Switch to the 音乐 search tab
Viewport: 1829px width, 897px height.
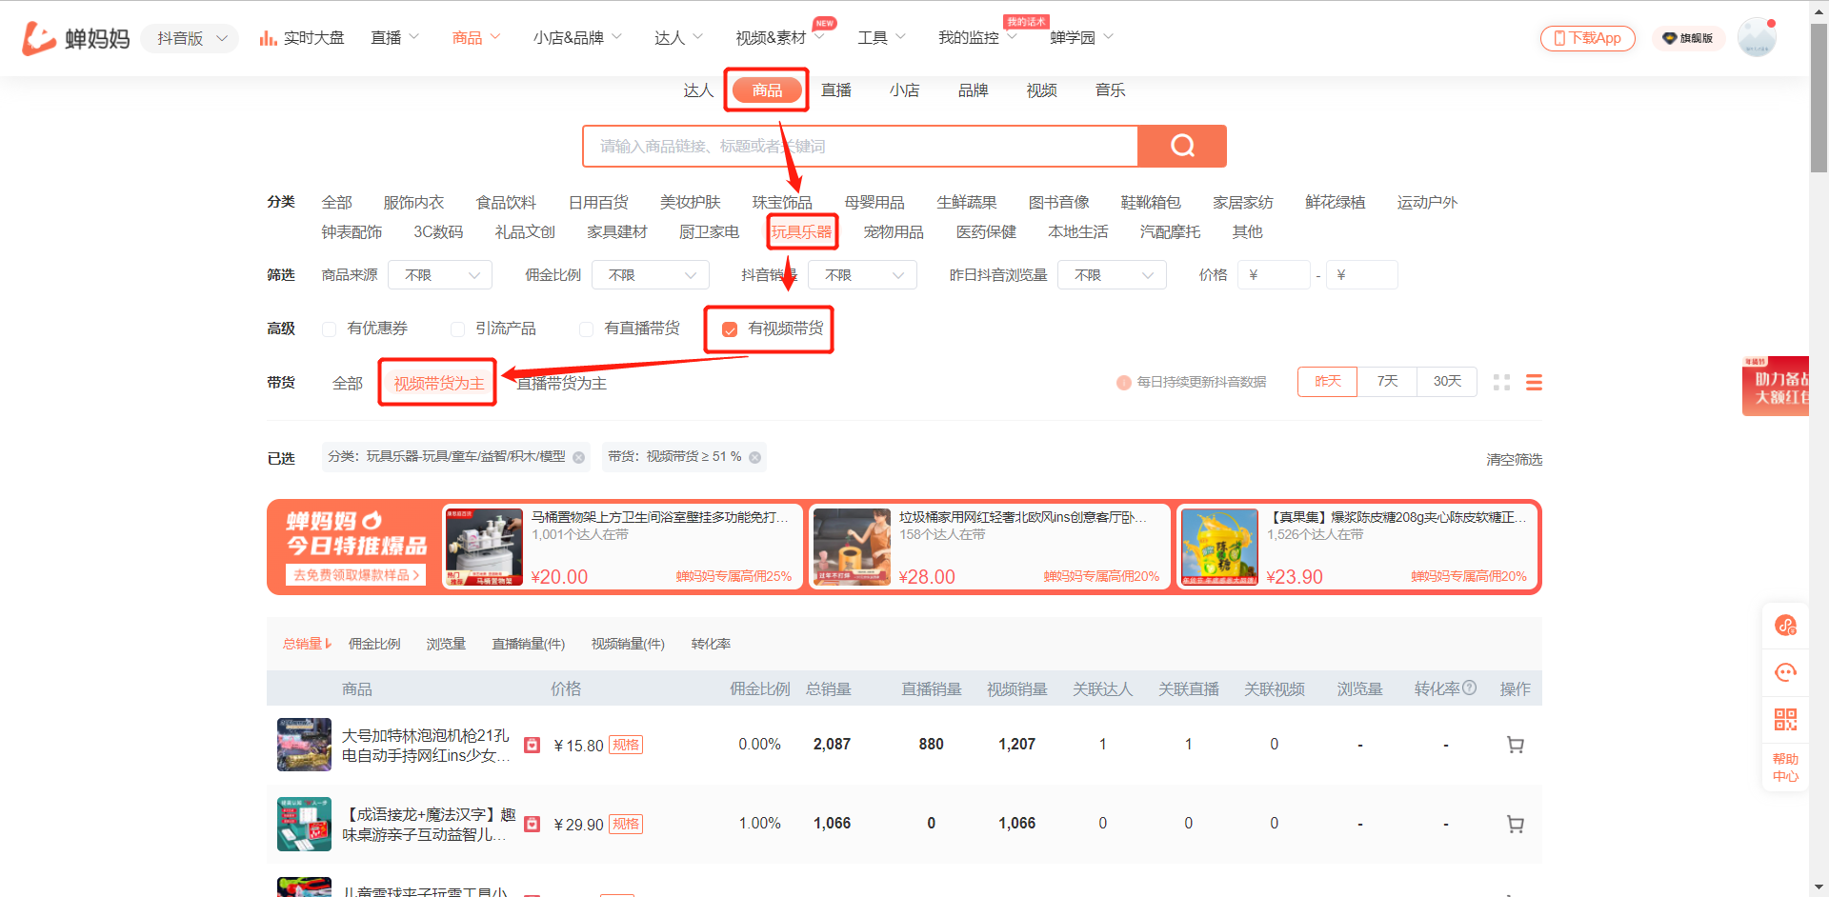pos(1111,90)
